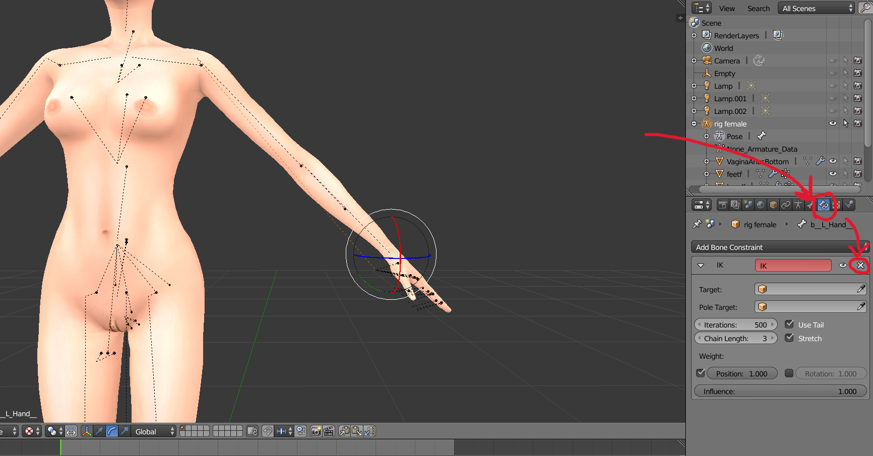Collapse the IK constraint panel triangle

701,266
